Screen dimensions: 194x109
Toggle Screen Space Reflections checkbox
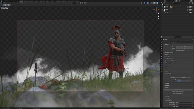point(165,61)
